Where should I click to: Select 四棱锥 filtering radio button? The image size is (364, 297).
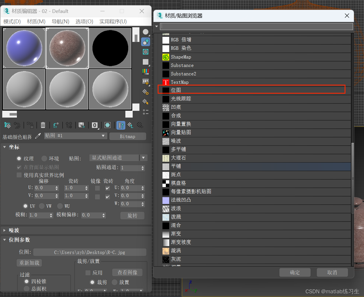point(27,281)
